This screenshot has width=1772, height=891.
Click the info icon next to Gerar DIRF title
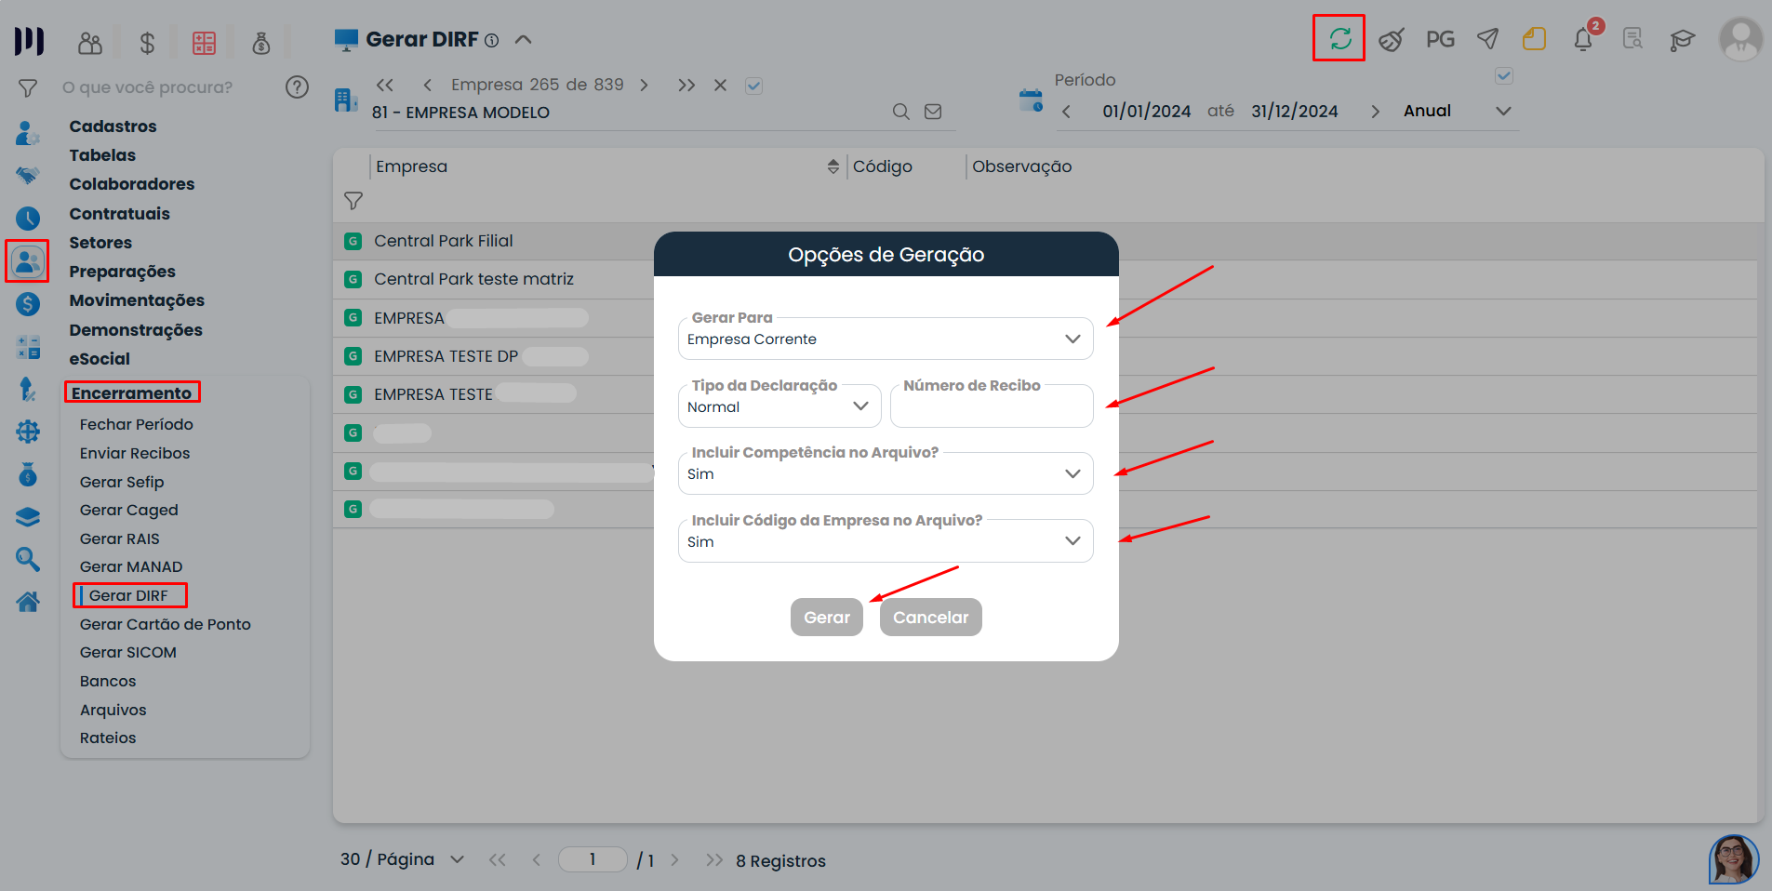(x=492, y=40)
